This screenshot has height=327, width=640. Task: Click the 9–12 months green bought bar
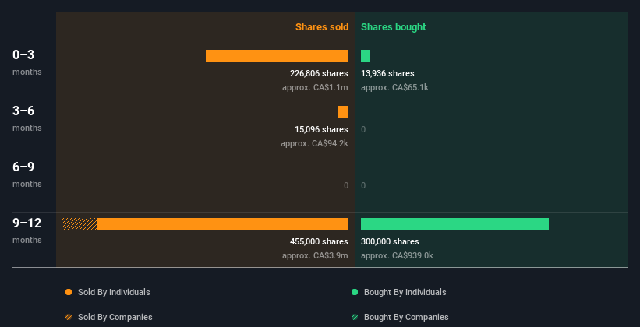(454, 224)
